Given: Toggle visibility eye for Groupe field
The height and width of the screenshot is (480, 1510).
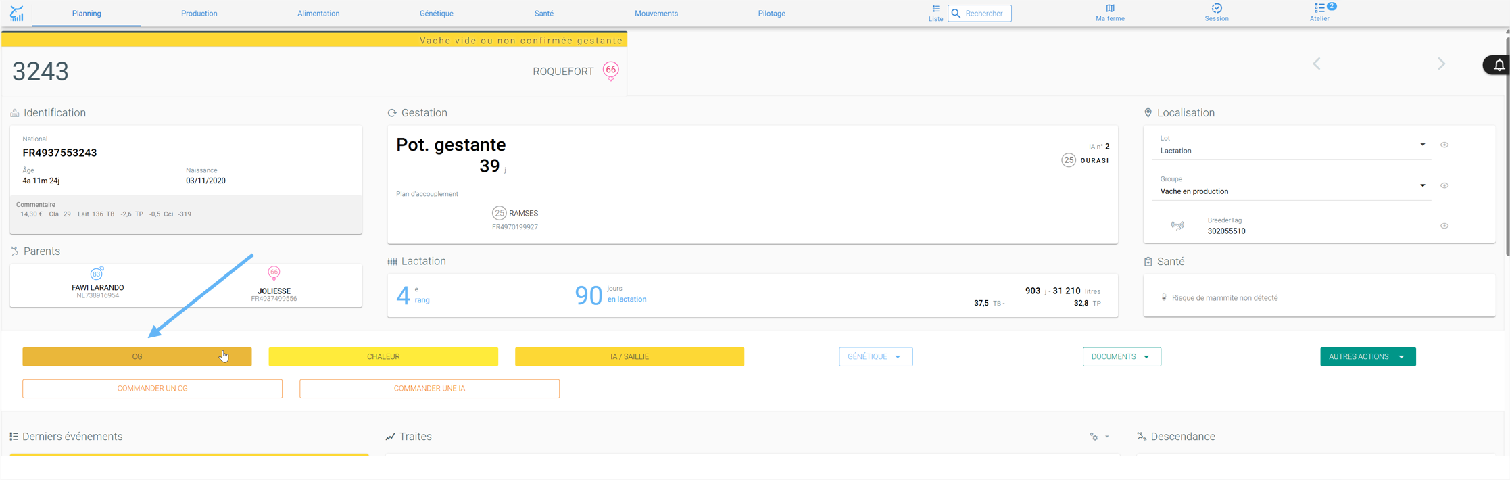Looking at the screenshot, I should [x=1444, y=185].
